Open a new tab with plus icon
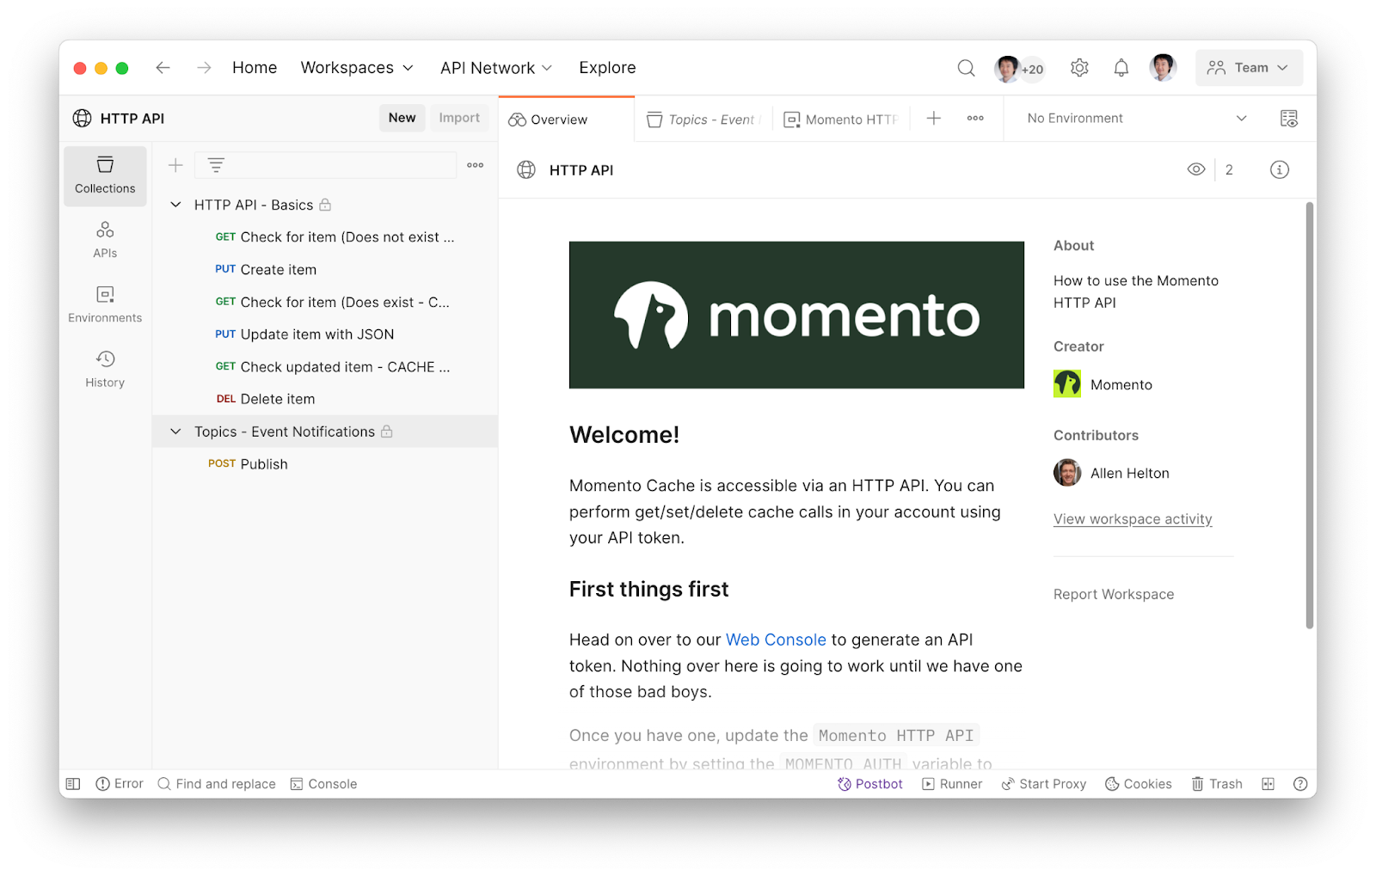1376x876 pixels. point(933,119)
